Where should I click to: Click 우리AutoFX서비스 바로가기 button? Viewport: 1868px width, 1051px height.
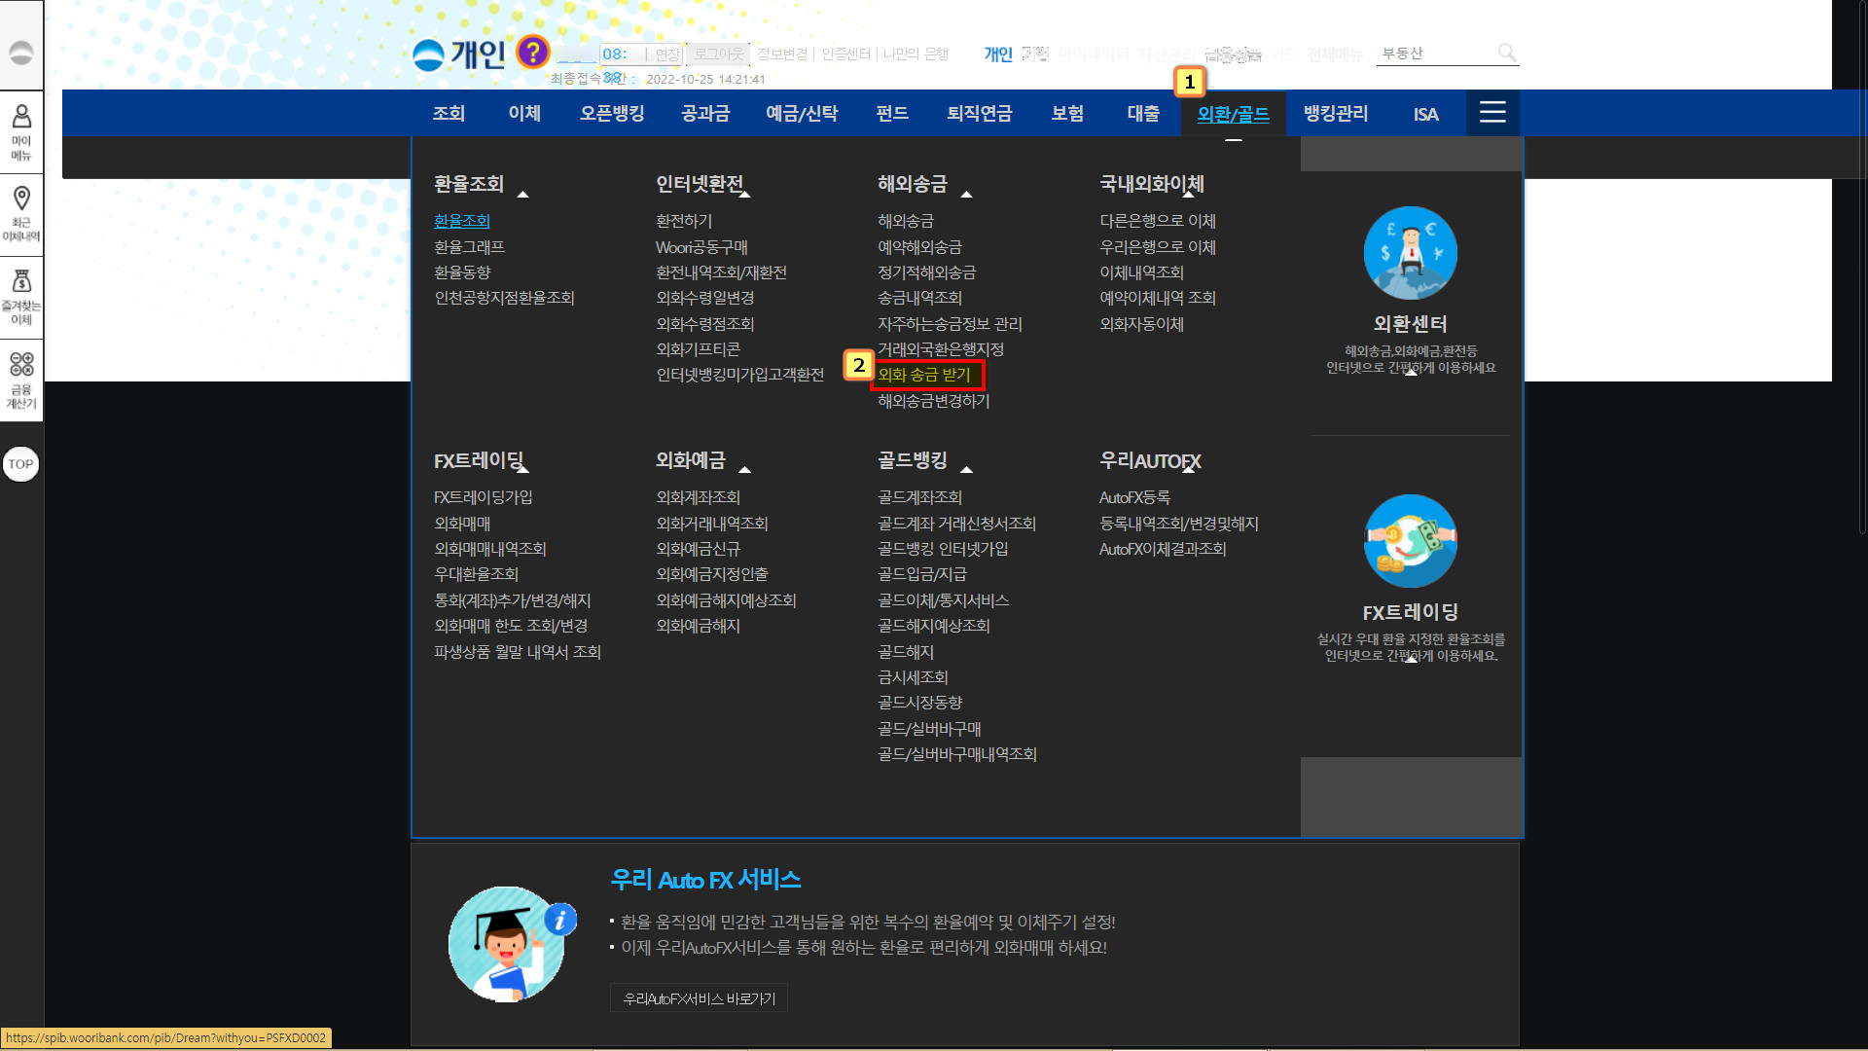tap(699, 998)
